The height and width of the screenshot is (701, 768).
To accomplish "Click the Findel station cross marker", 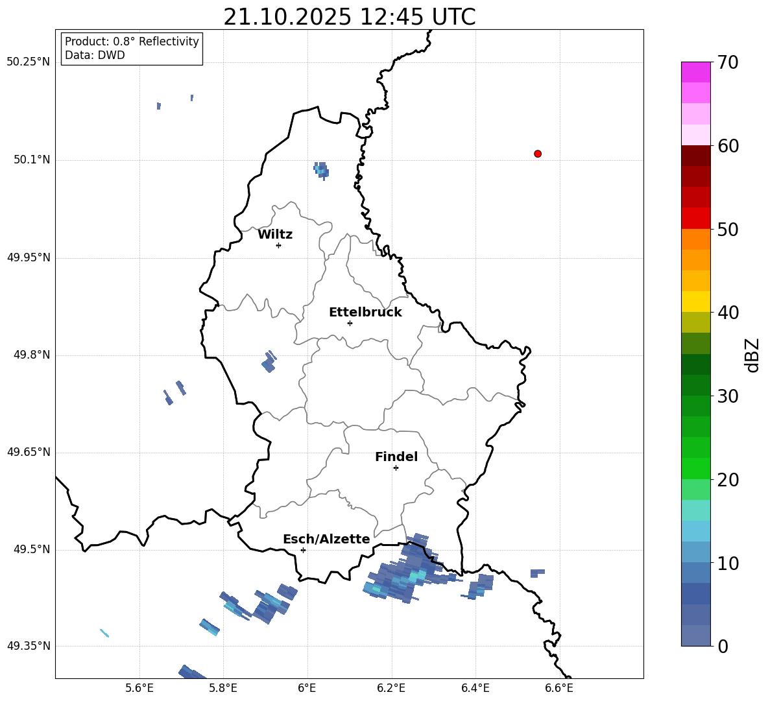I will pos(396,468).
